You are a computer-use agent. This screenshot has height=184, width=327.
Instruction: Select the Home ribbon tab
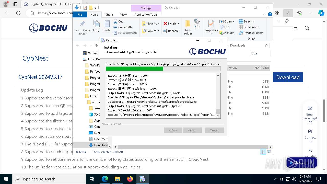coord(94,15)
